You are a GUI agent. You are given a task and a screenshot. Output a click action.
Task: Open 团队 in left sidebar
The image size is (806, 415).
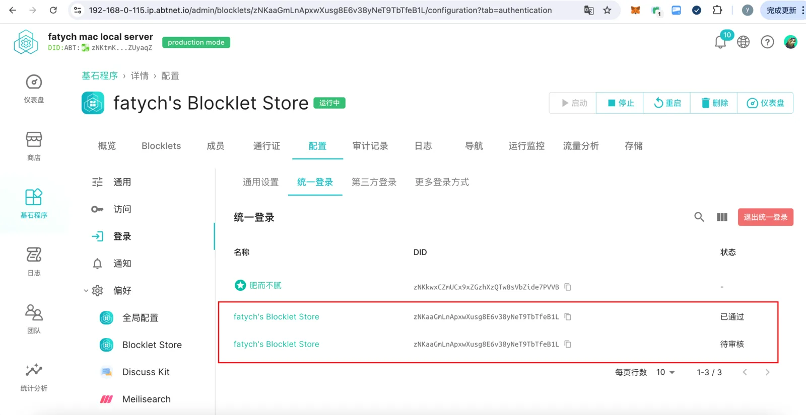click(34, 319)
